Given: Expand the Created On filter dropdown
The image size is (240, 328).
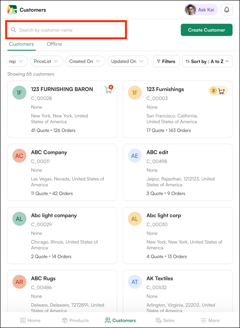Looking at the screenshot, I should (x=85, y=61).
